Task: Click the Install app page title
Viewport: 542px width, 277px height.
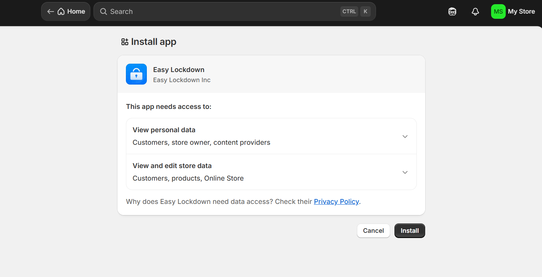Action: pos(154,42)
